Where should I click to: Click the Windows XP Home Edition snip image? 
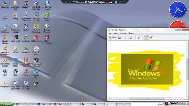coord(147,69)
